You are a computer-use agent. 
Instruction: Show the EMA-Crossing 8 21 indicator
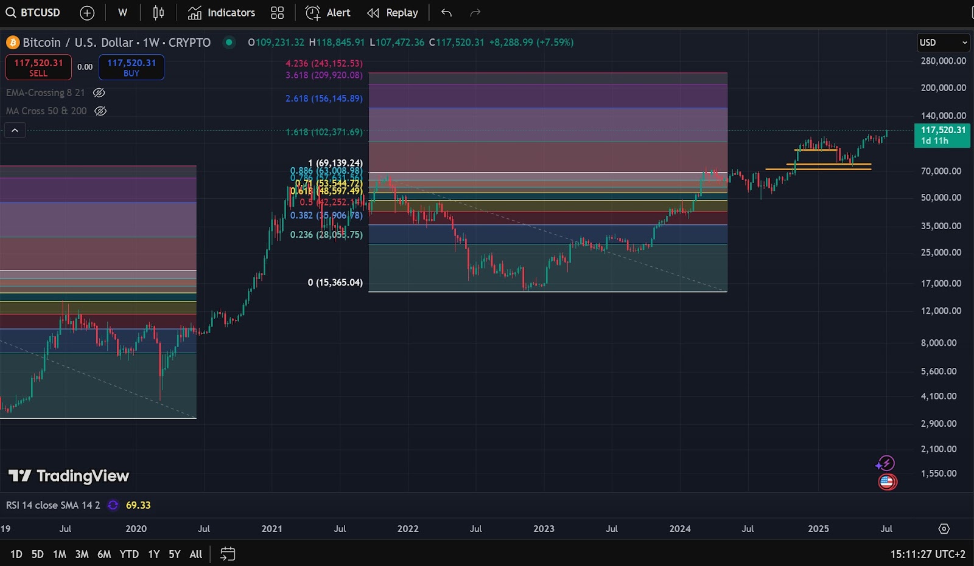(x=99, y=92)
